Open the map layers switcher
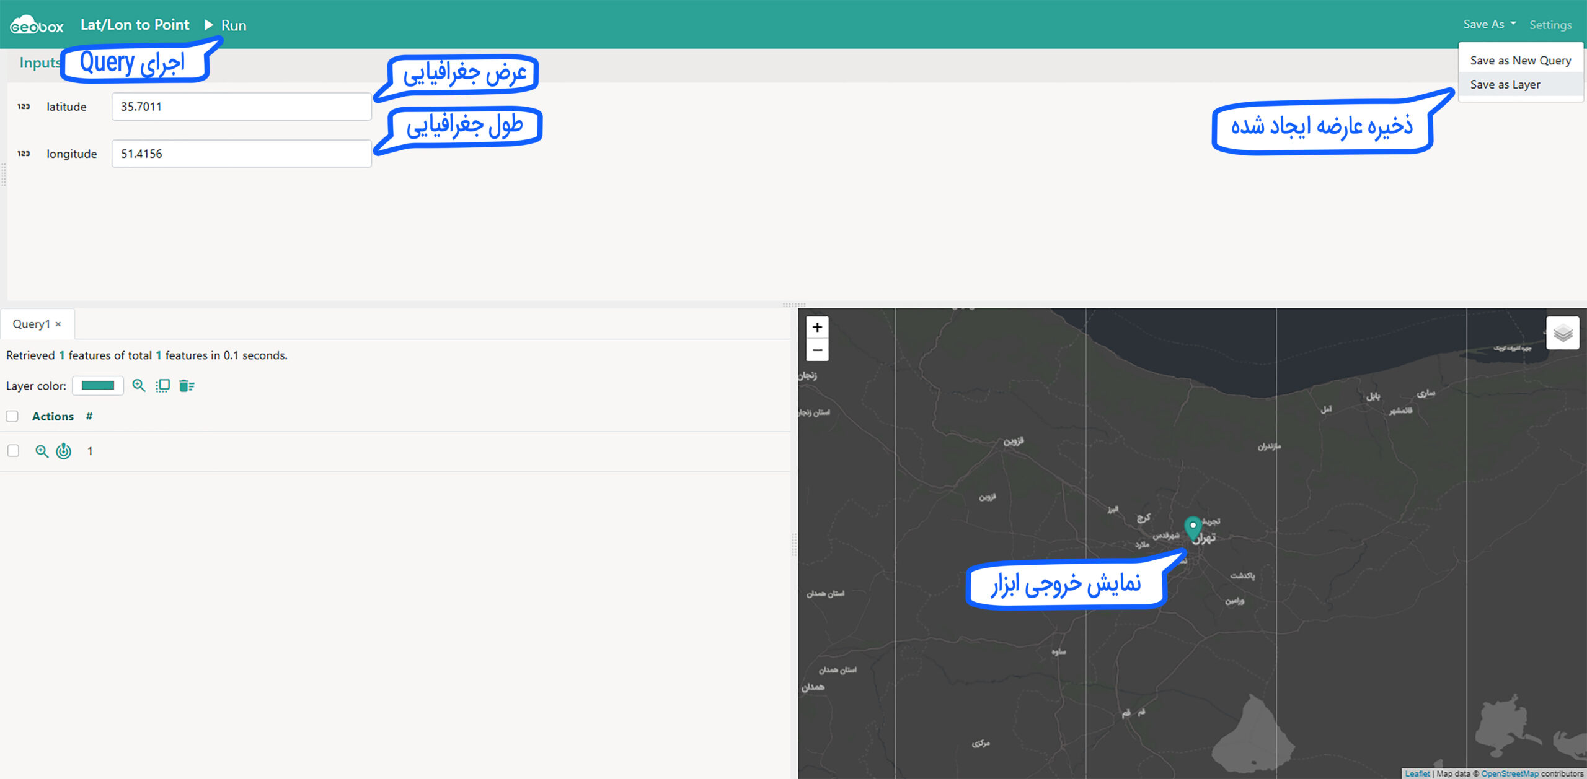1587x779 pixels. click(x=1562, y=333)
